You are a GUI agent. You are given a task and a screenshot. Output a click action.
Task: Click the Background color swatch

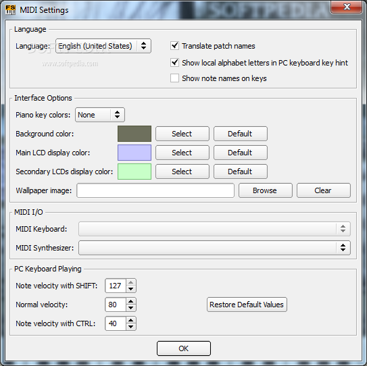click(x=134, y=134)
